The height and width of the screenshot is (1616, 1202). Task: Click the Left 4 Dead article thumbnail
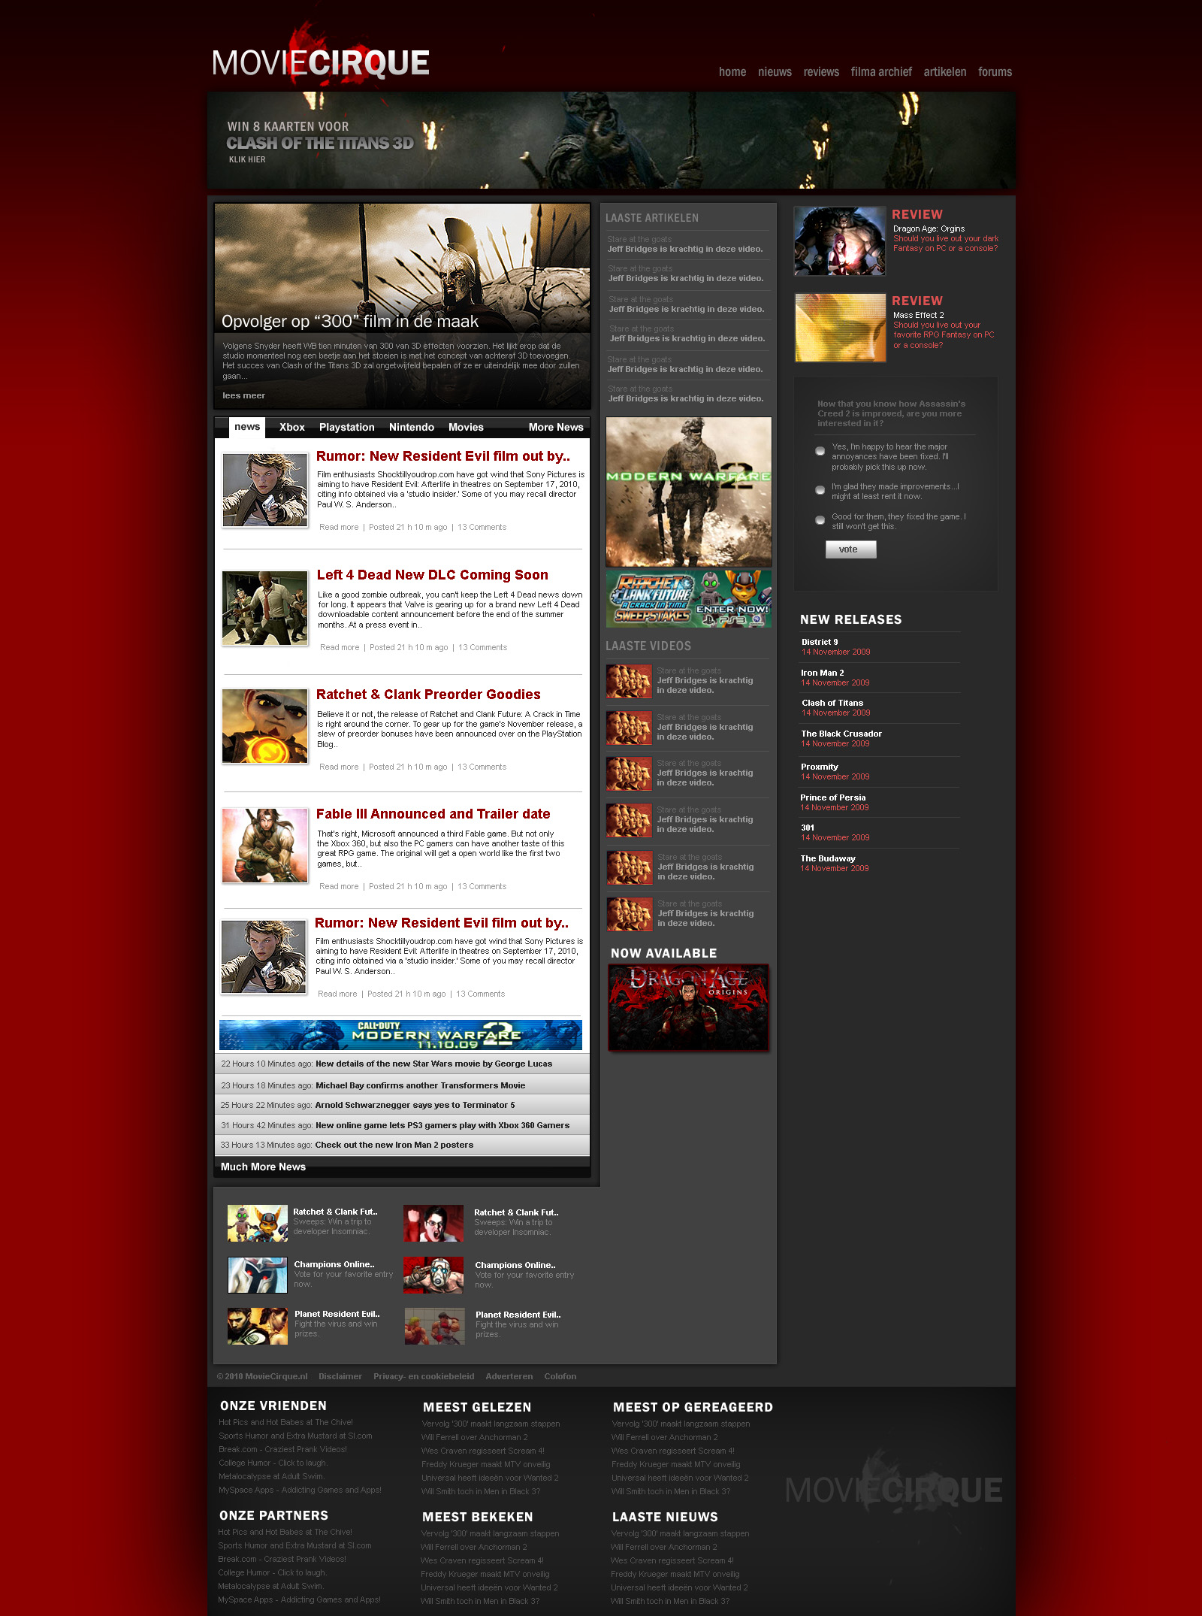pyautogui.click(x=264, y=608)
